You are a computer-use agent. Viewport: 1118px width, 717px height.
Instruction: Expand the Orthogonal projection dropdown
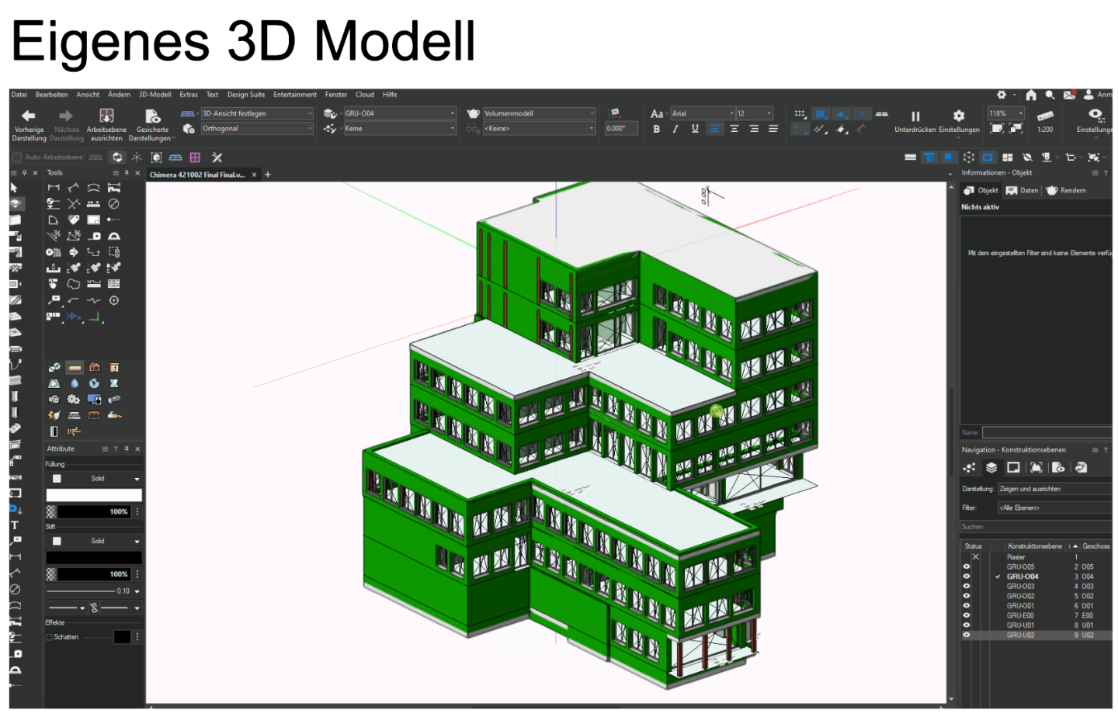point(257,129)
